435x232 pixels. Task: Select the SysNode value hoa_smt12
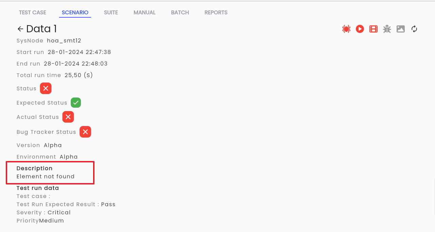tap(64, 41)
